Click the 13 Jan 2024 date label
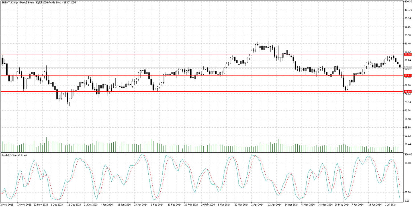This screenshot has width=415, height=209. (x=124, y=204)
